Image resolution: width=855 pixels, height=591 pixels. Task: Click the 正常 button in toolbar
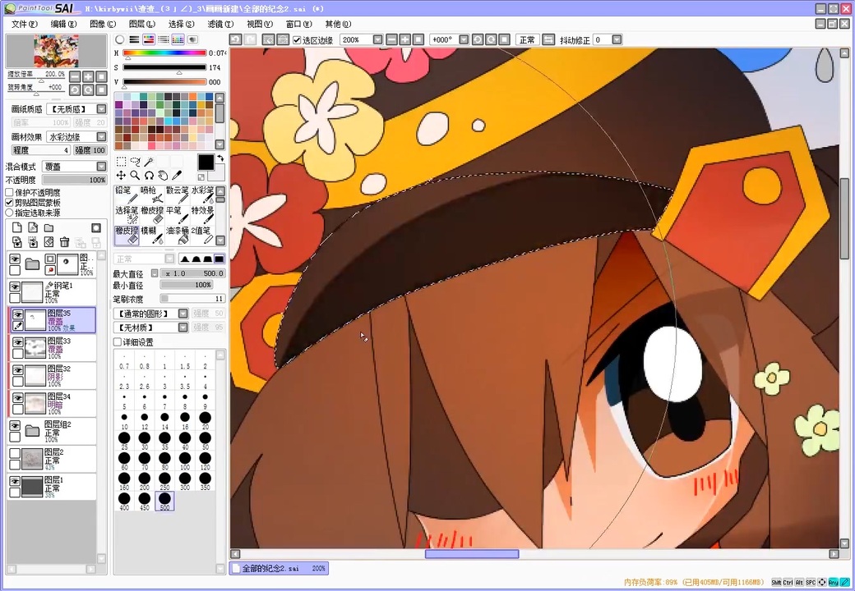[x=527, y=39]
